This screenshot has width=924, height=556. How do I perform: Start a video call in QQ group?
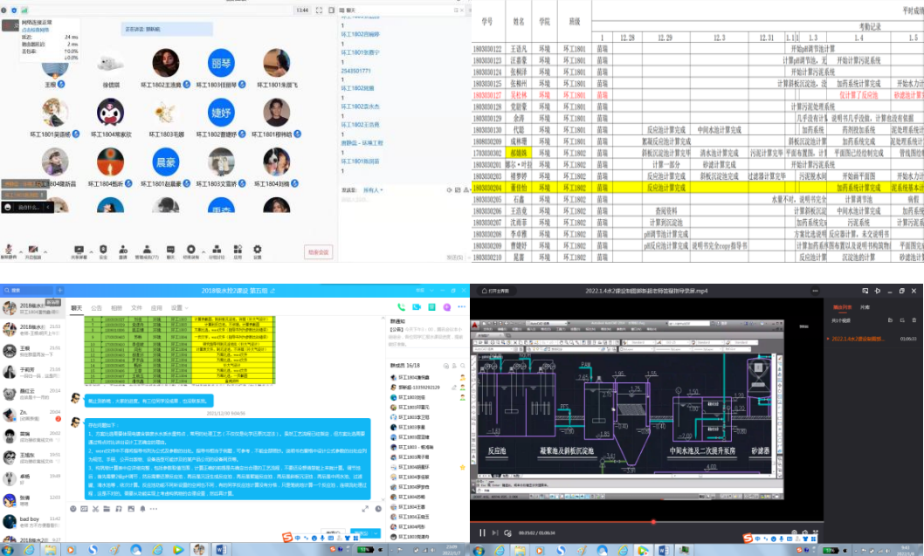(417, 307)
